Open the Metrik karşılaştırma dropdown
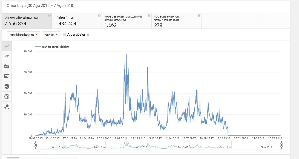The width and height of the screenshot is (299, 159). point(24,35)
